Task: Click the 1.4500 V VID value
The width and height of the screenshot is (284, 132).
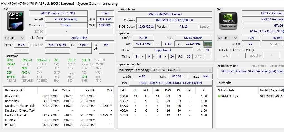Action: [x=106, y=106]
